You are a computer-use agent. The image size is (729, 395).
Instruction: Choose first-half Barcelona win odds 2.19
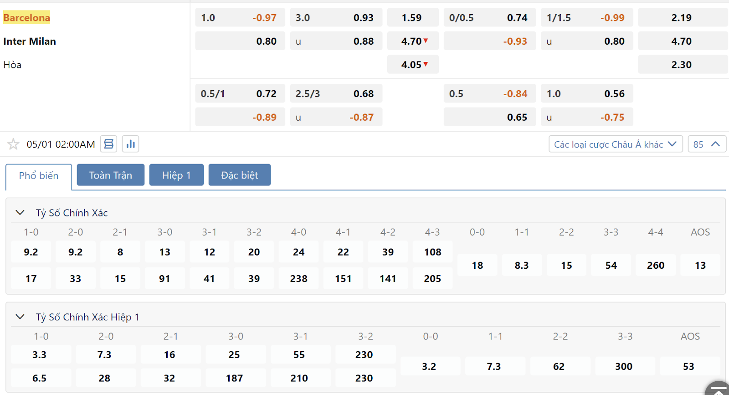tap(683, 18)
